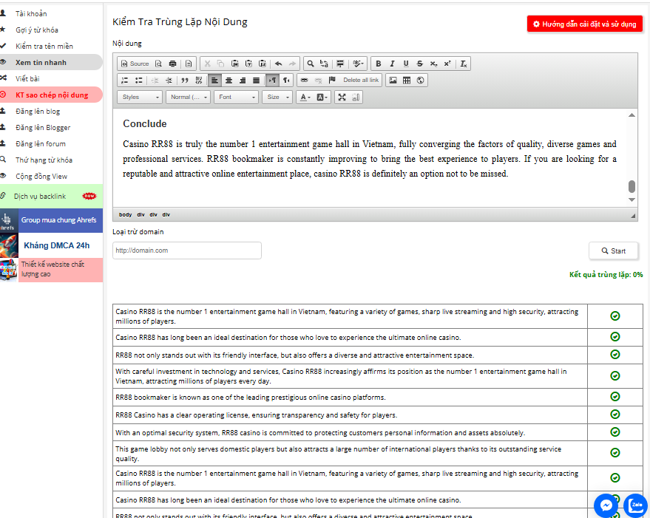Select Xem tin nhanh in sidebar

point(41,62)
